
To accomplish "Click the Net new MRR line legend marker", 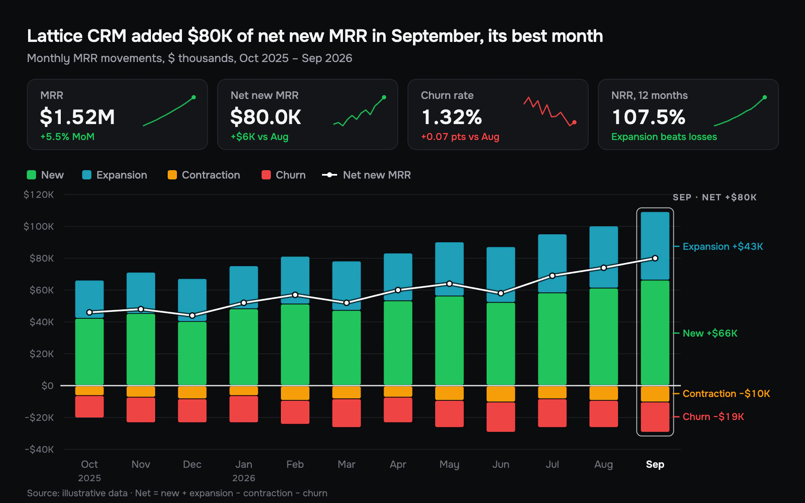I will coord(330,175).
